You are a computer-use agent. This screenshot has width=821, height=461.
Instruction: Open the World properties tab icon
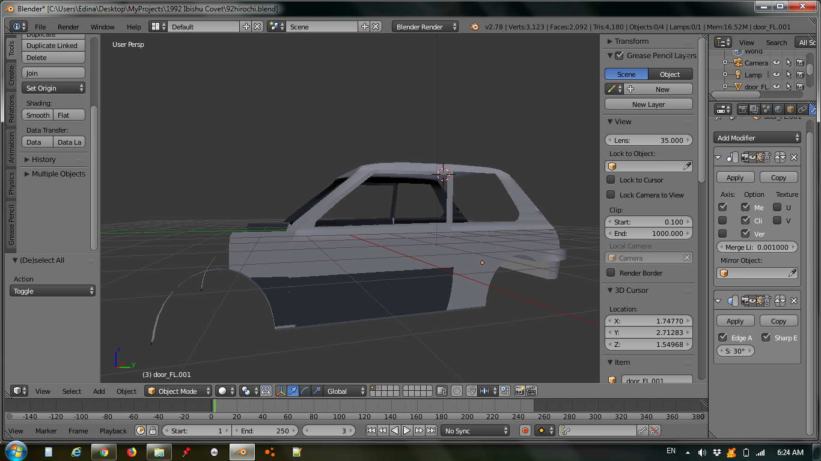tap(778, 109)
